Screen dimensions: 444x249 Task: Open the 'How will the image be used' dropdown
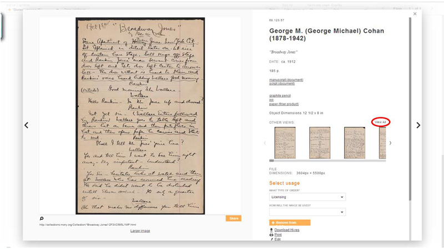coord(307,212)
